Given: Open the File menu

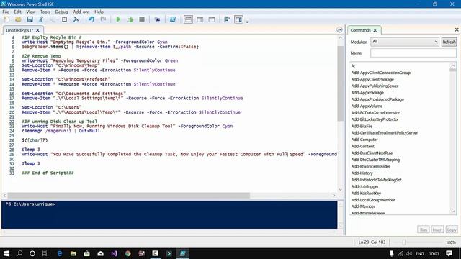Looking at the screenshot, I should 6,12.
